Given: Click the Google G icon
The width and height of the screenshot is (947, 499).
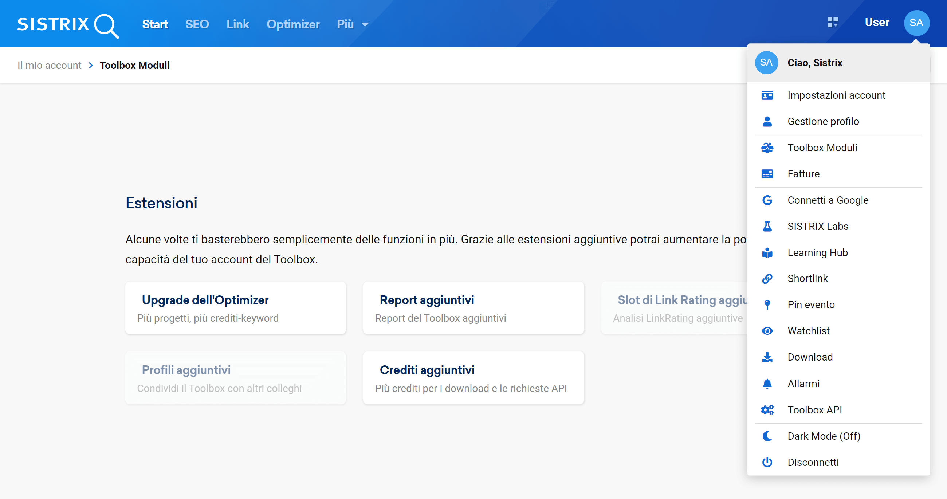Looking at the screenshot, I should pyautogui.click(x=767, y=200).
